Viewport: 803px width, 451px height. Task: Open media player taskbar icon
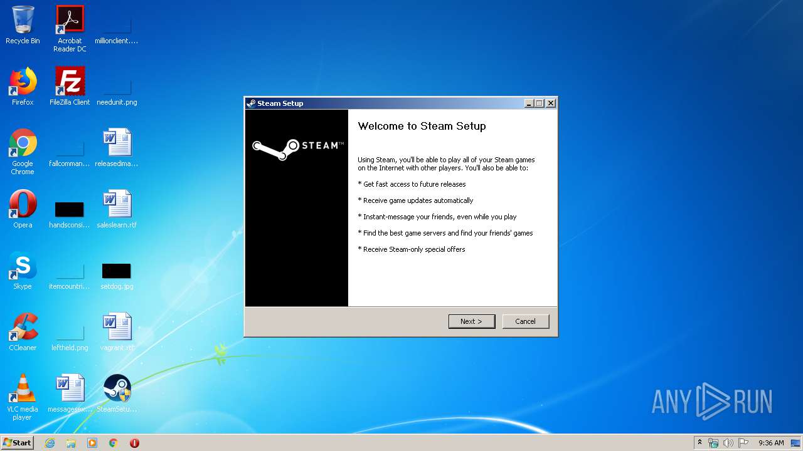pyautogui.click(x=92, y=443)
